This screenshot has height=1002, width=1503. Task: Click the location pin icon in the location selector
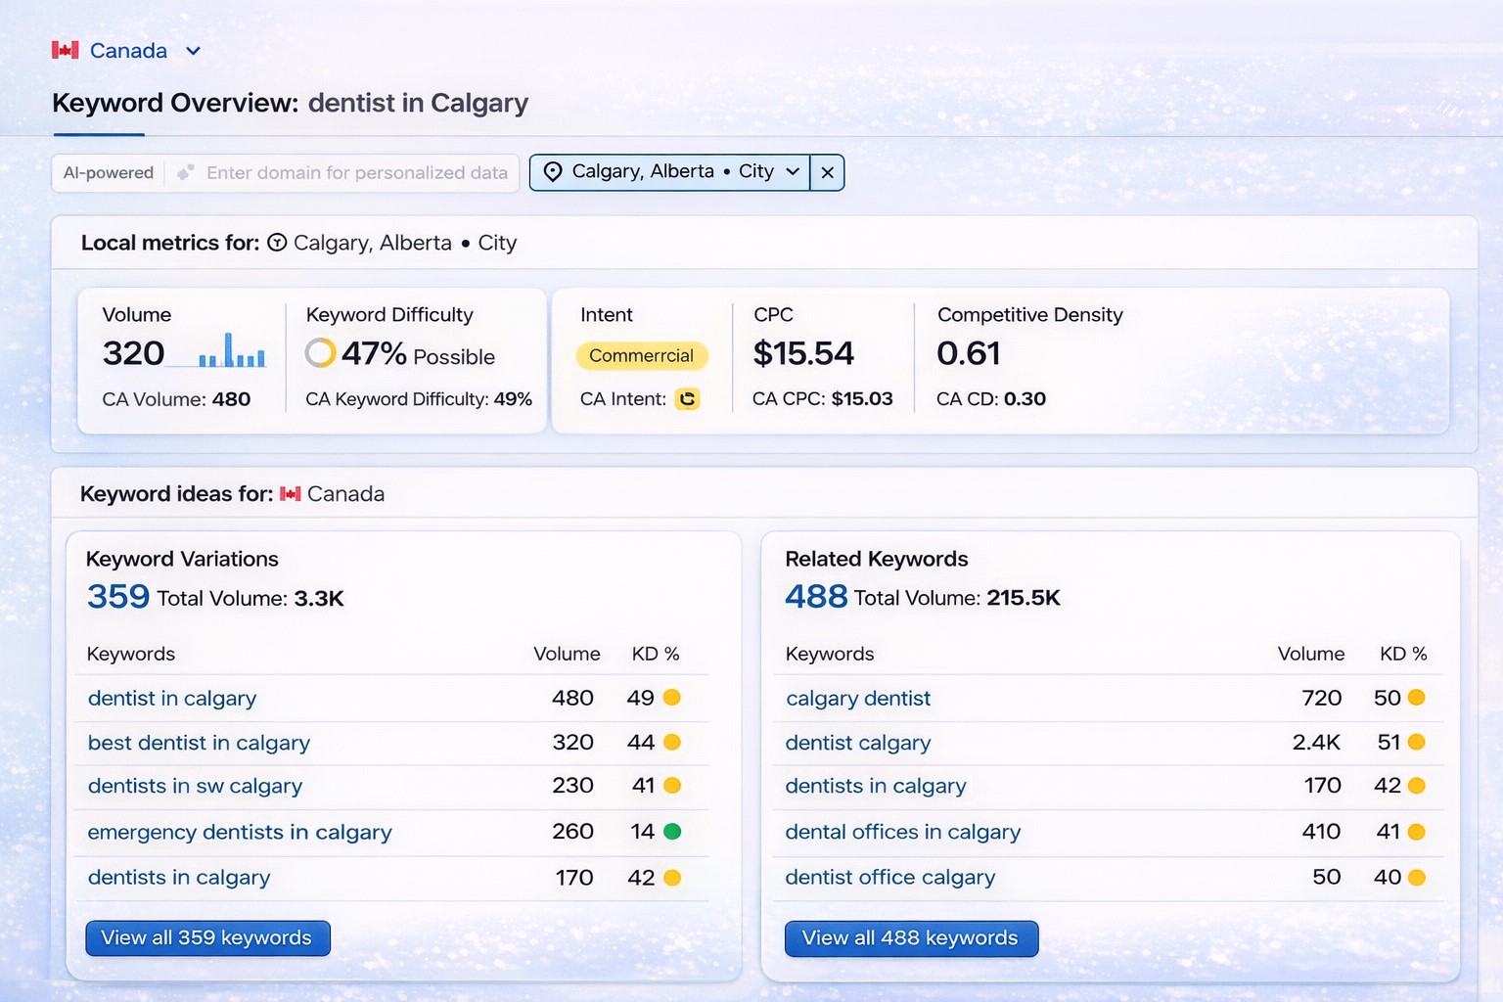point(554,172)
